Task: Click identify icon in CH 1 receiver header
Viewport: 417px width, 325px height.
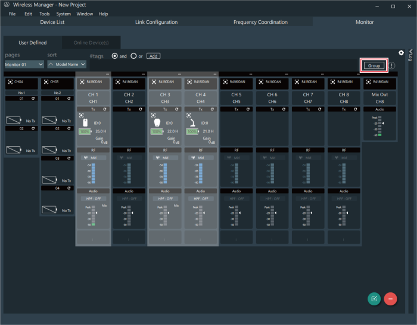Action: coord(82,82)
